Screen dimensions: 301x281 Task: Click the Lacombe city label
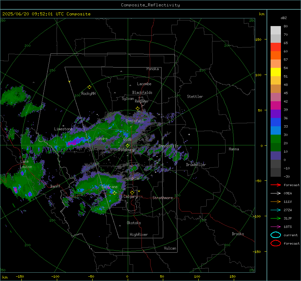coord(144,84)
